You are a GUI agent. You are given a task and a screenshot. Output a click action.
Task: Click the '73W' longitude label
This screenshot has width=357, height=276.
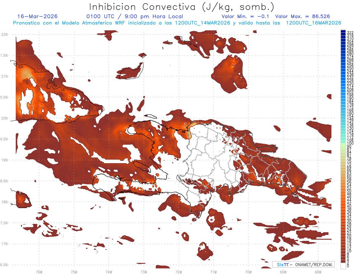tap(144, 272)
